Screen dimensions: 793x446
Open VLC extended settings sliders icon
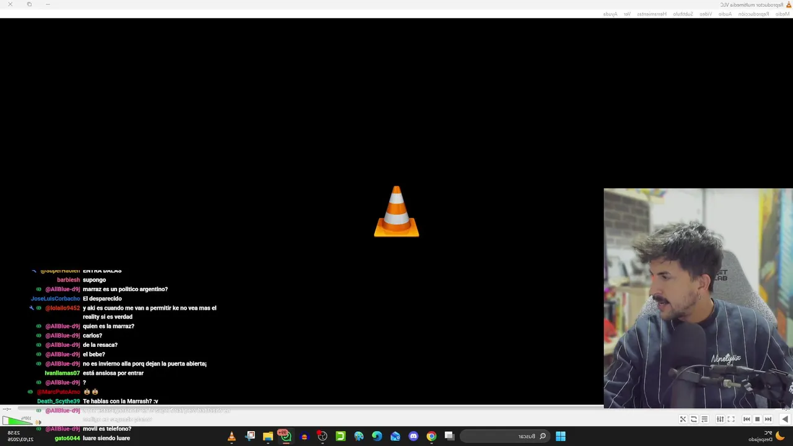(x=720, y=419)
